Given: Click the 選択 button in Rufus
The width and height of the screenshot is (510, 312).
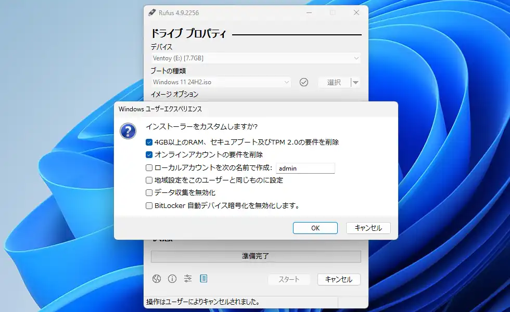Looking at the screenshot, I should tap(334, 83).
